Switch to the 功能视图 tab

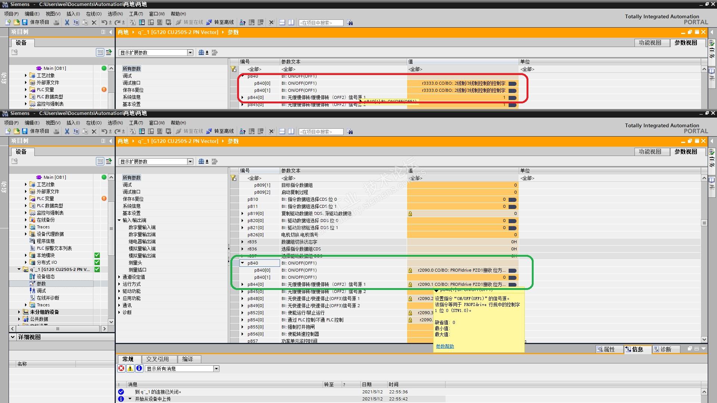pos(650,151)
